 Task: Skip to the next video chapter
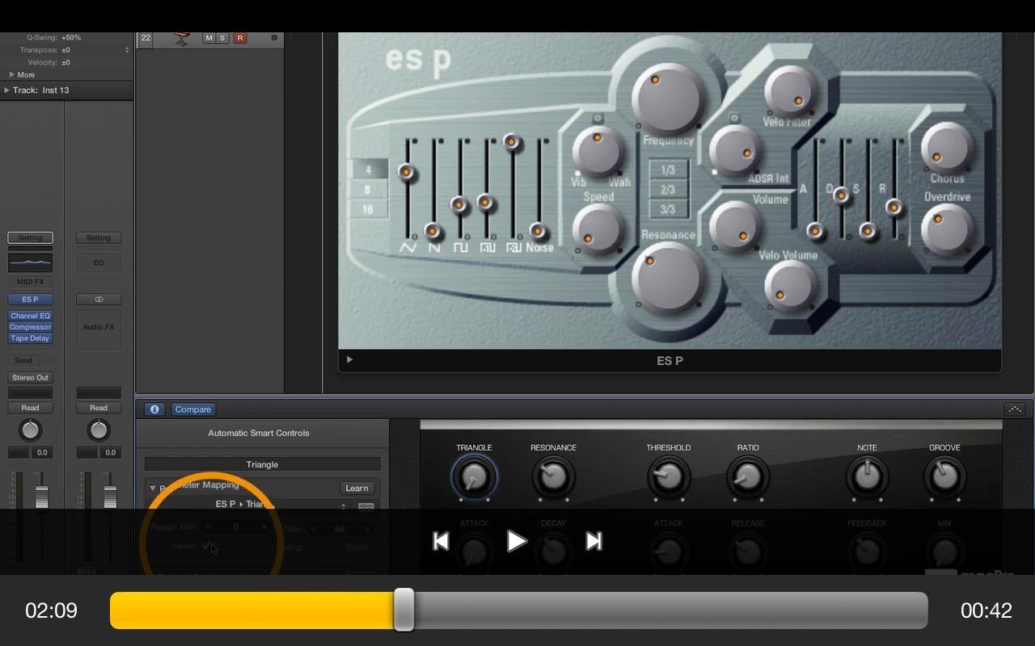pos(594,541)
